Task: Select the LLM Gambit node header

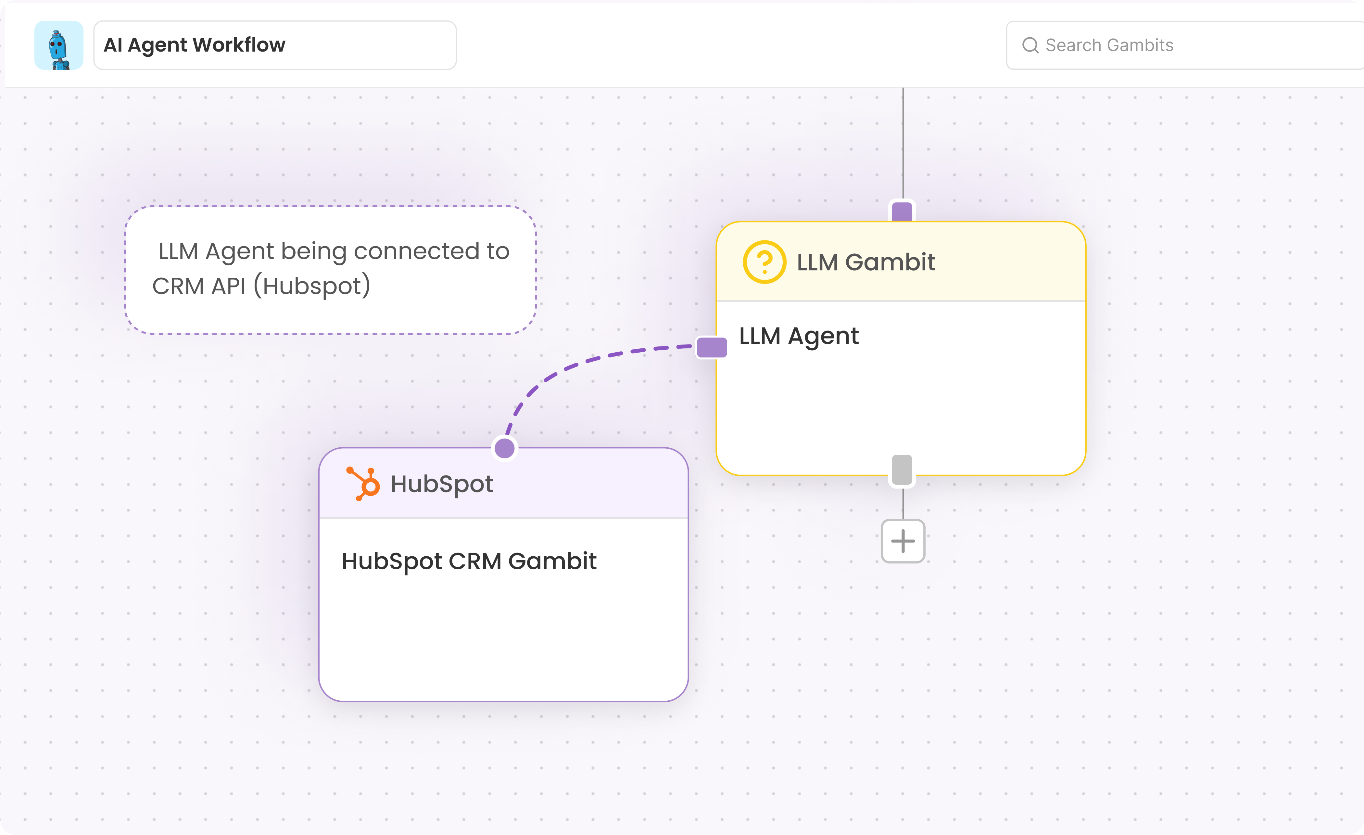Action: click(x=901, y=261)
